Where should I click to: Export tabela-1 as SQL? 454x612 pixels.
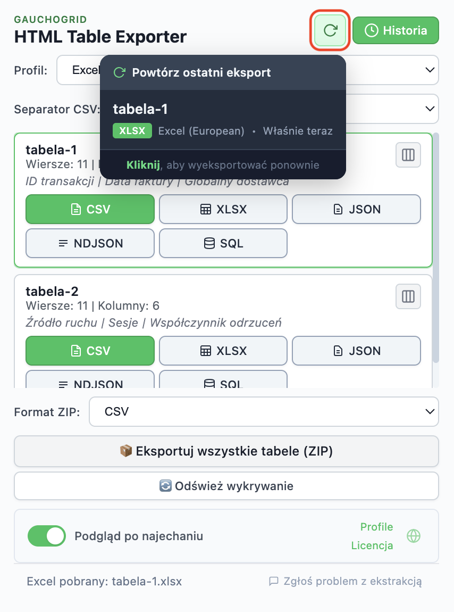click(223, 243)
